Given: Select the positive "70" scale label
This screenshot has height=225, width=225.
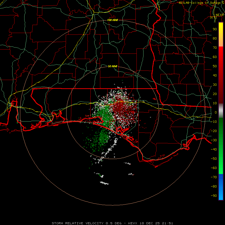Looking at the screenshot, I should (215, 48).
